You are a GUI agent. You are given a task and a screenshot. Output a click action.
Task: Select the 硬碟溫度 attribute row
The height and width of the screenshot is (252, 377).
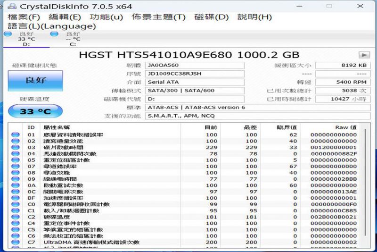184,217
